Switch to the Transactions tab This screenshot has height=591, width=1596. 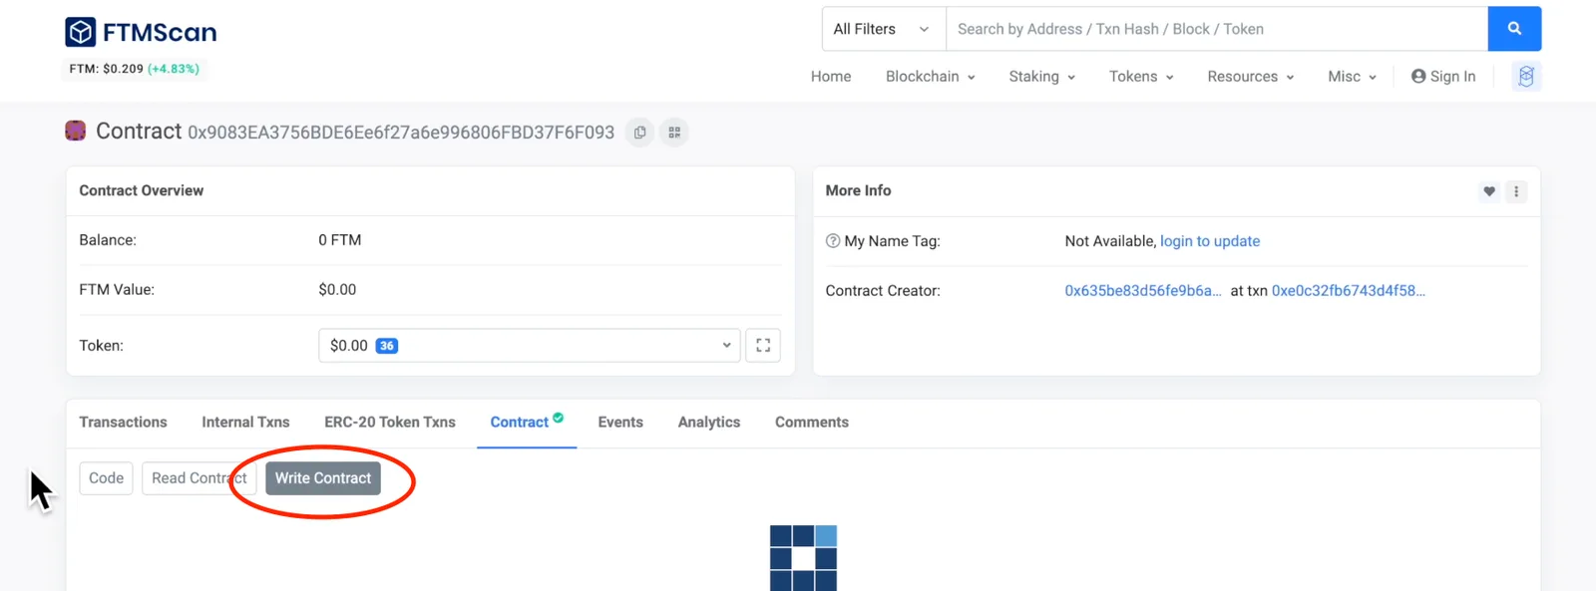coord(124,423)
